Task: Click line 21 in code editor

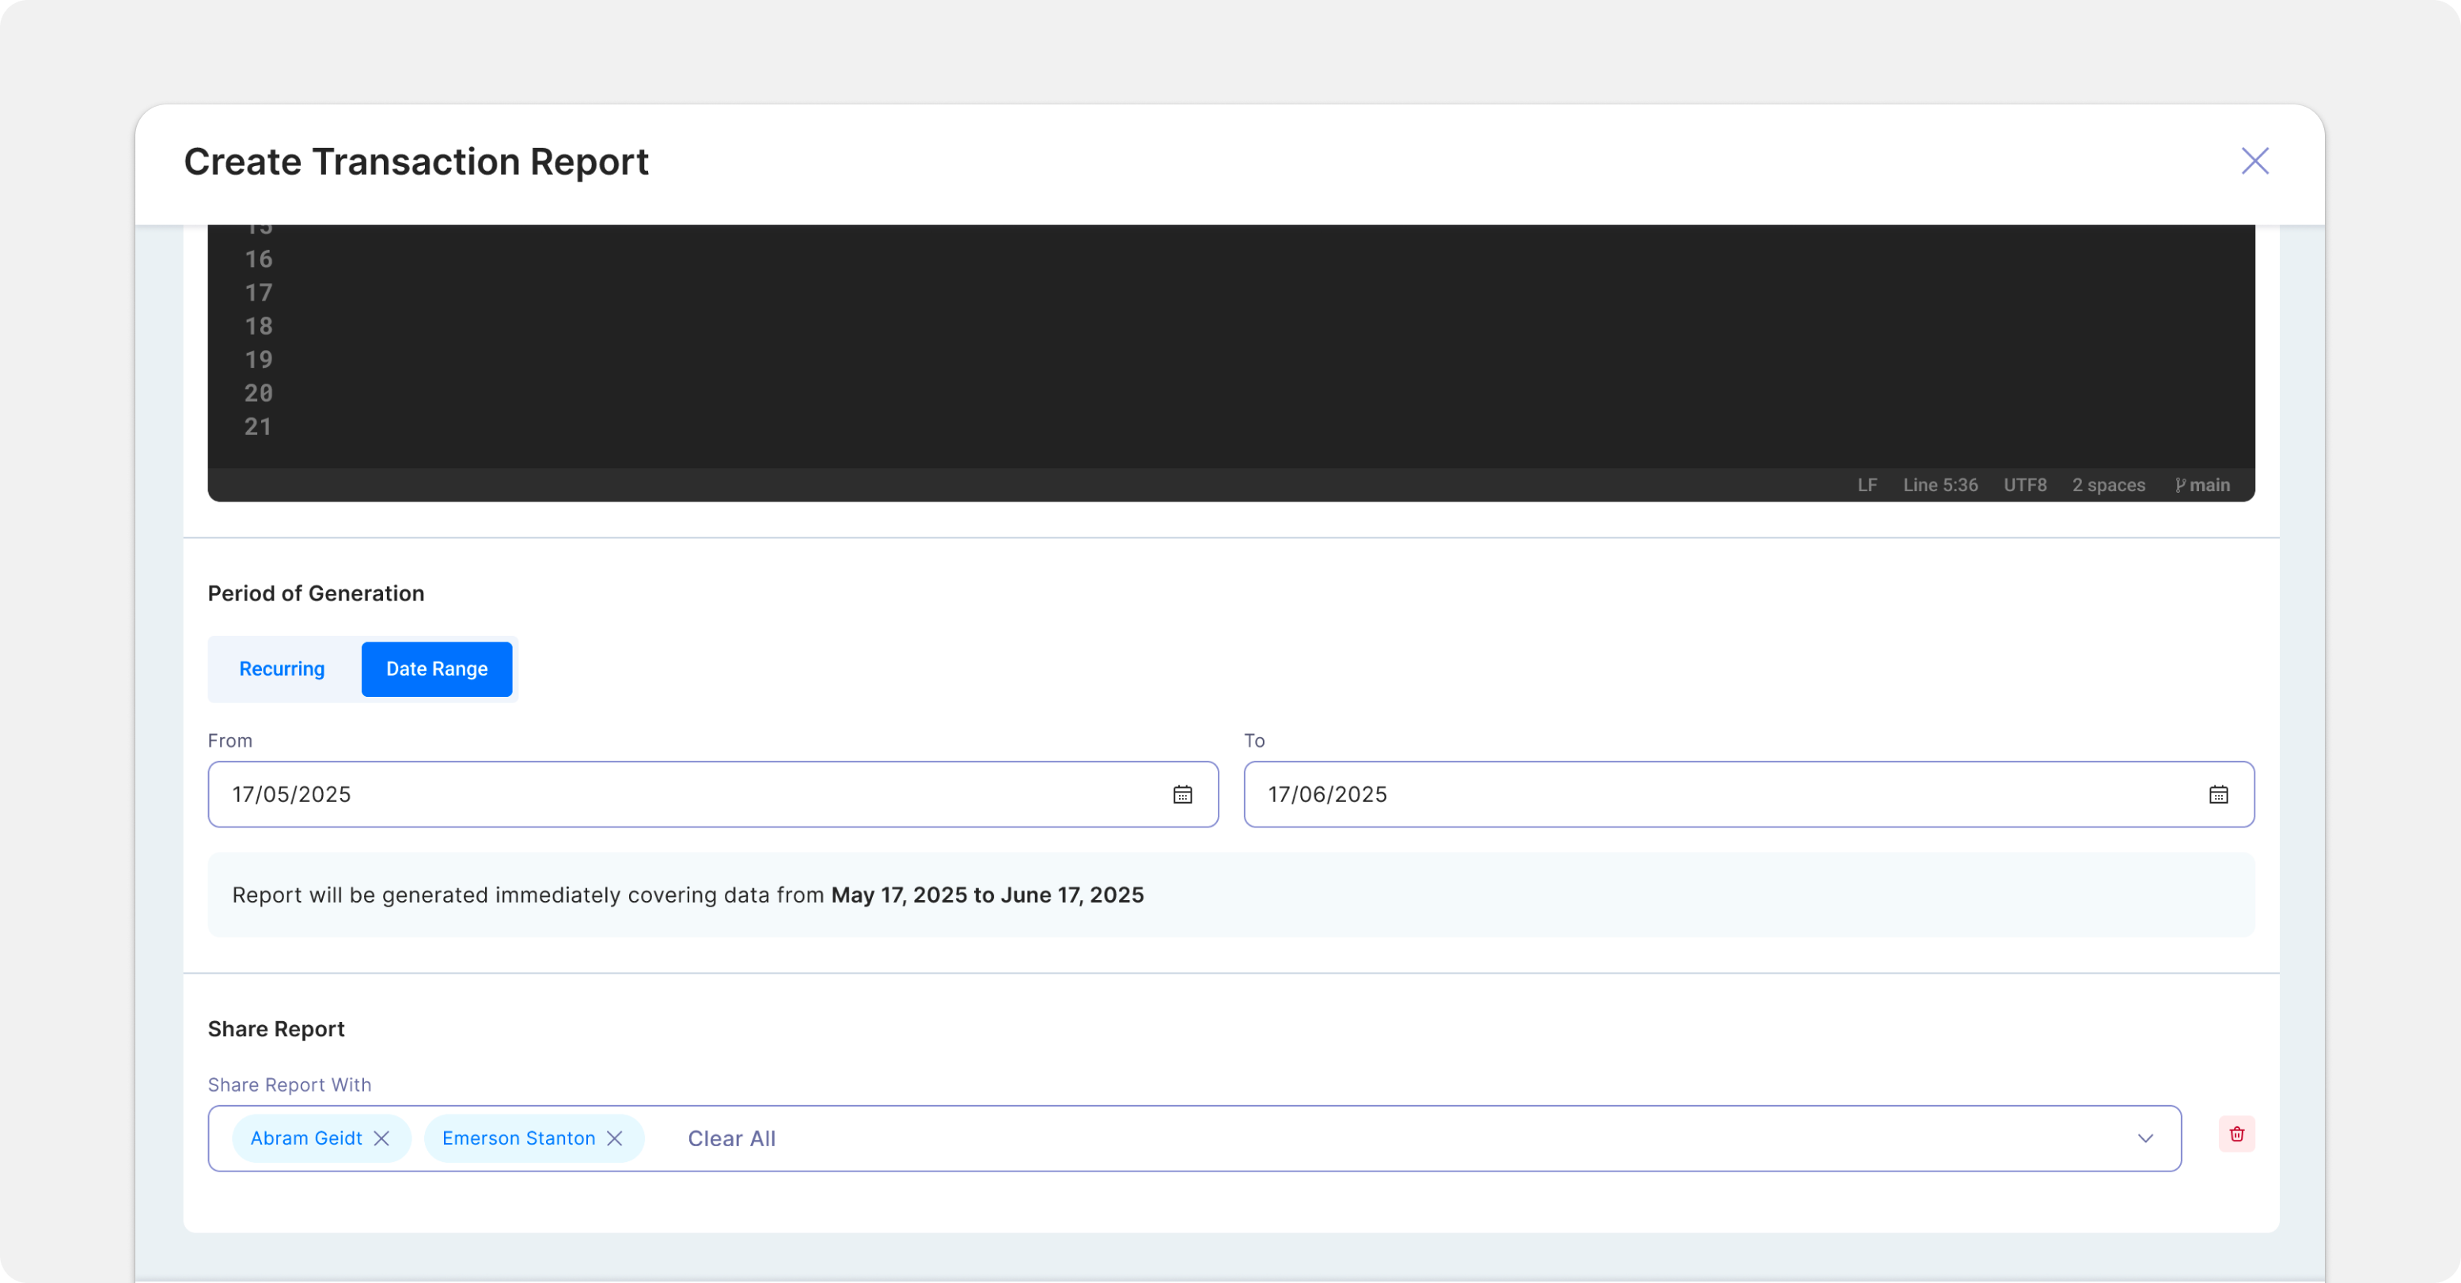Action: [1147, 427]
